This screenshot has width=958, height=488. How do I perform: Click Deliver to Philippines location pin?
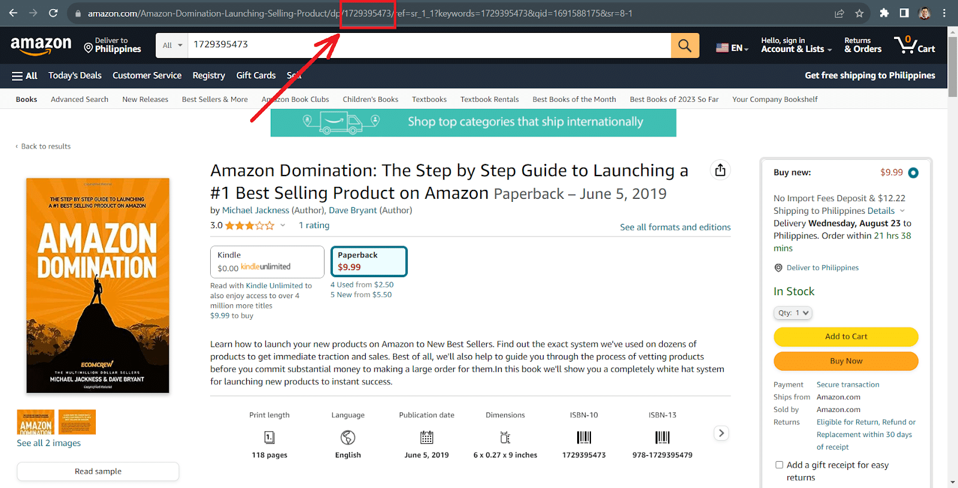click(778, 268)
